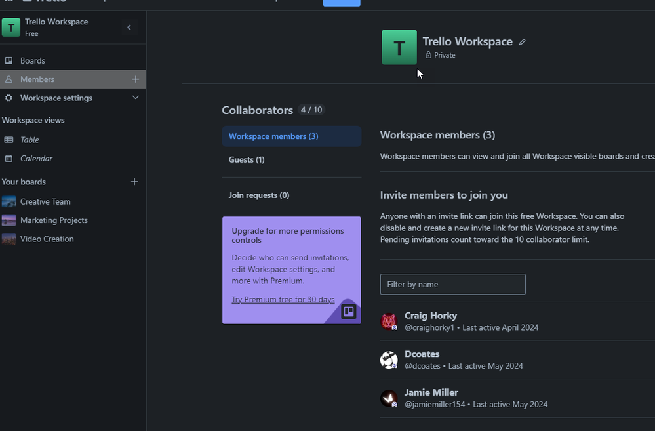
Task: Open the Calendar workspace view
Action: tap(73, 159)
